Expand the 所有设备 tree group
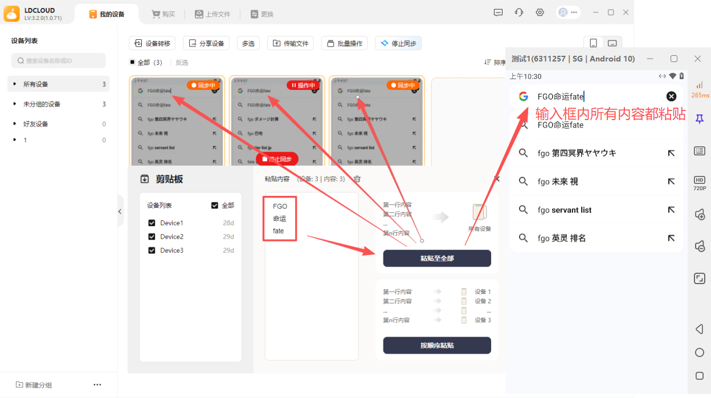This screenshot has height=398, width=711. tap(15, 84)
